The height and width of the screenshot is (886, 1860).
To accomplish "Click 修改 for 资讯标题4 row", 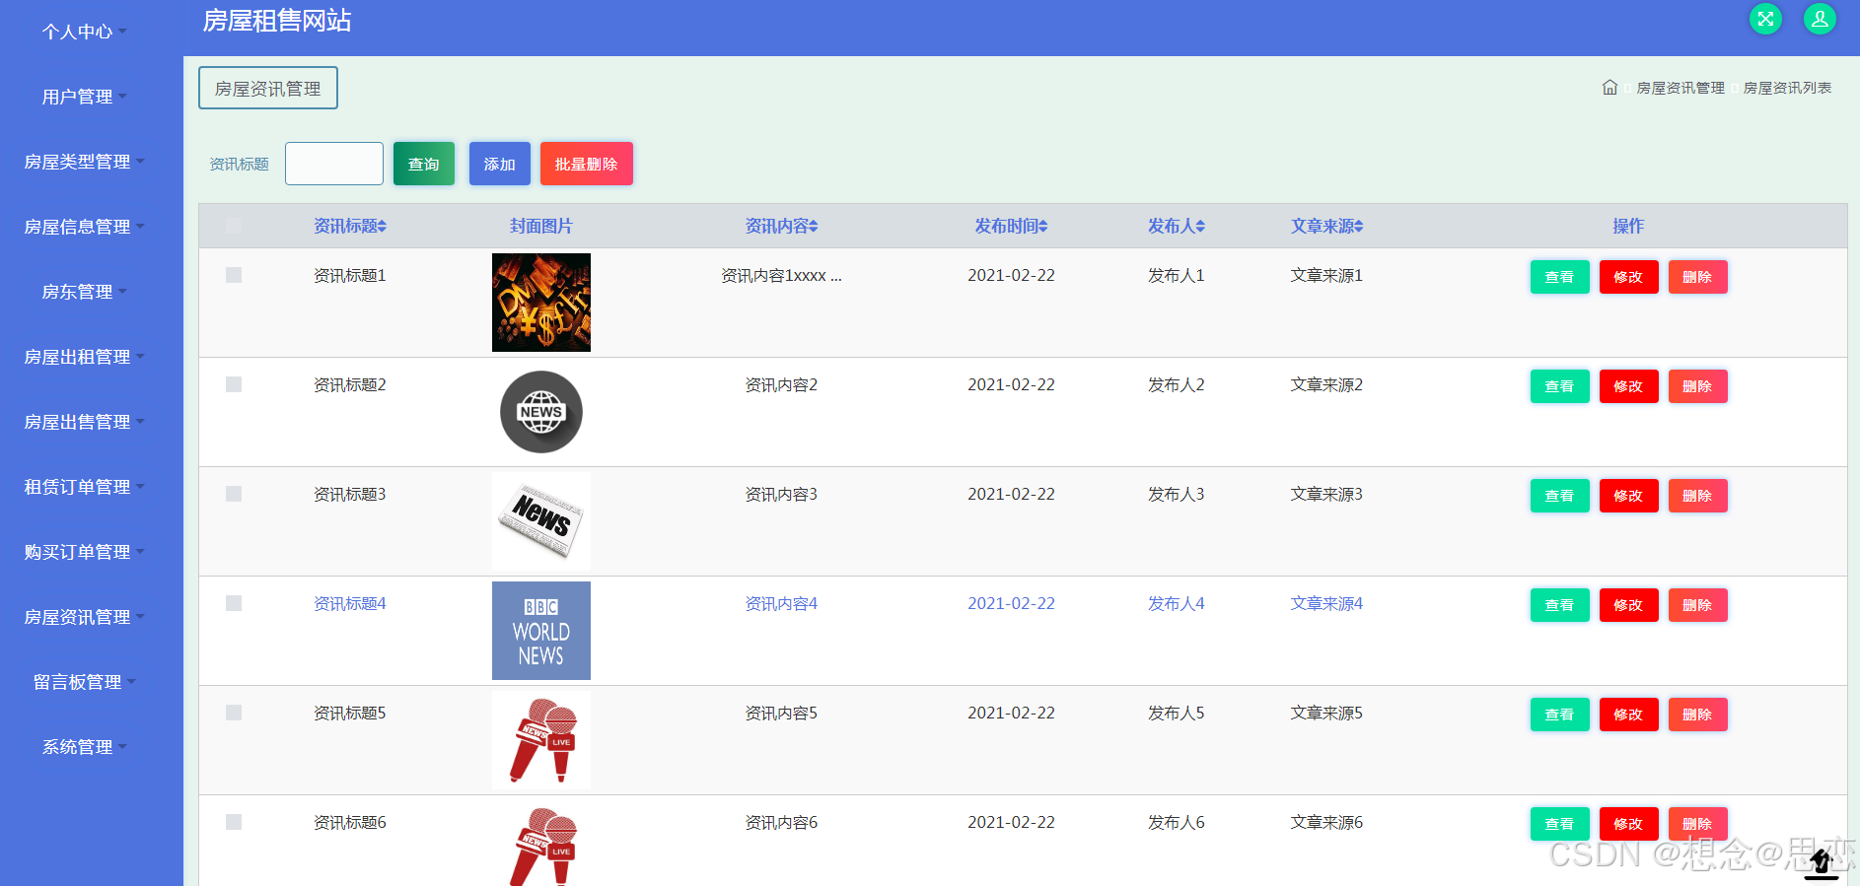I will tap(1628, 605).
